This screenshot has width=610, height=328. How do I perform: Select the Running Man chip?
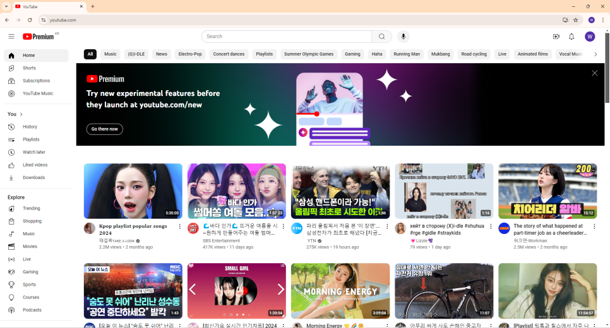coord(407,54)
